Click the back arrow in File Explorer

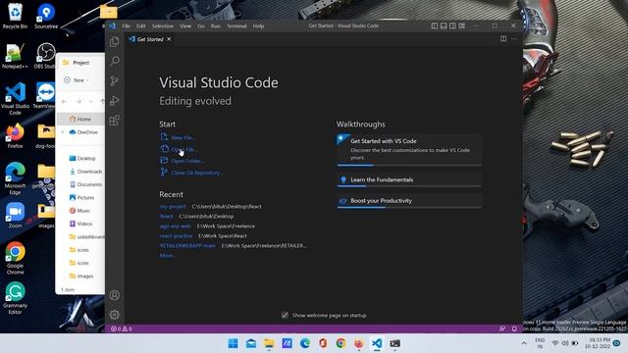coord(64,102)
